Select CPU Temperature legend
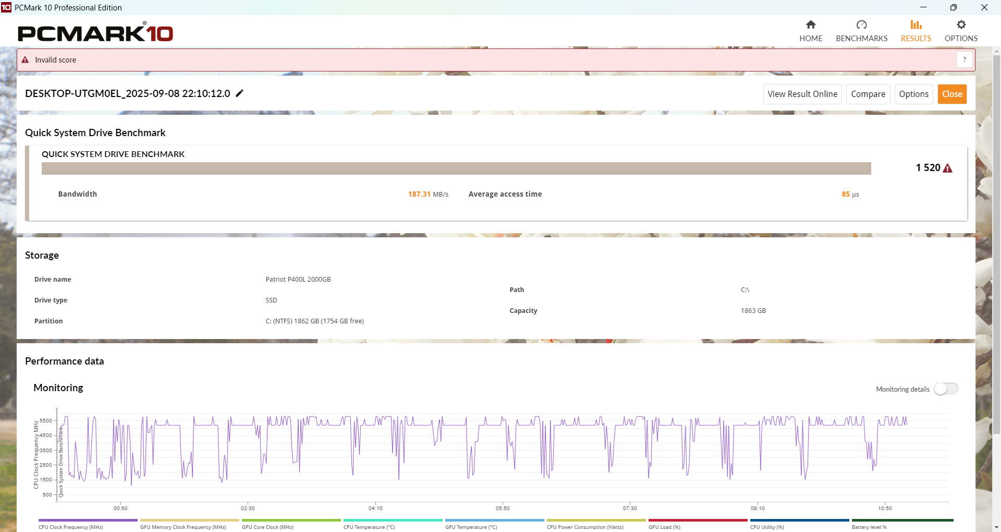The width and height of the screenshot is (1001, 532). 393,524
